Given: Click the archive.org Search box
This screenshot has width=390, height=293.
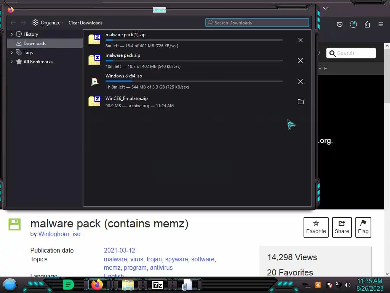Looking at the screenshot, I should [x=351, y=53].
